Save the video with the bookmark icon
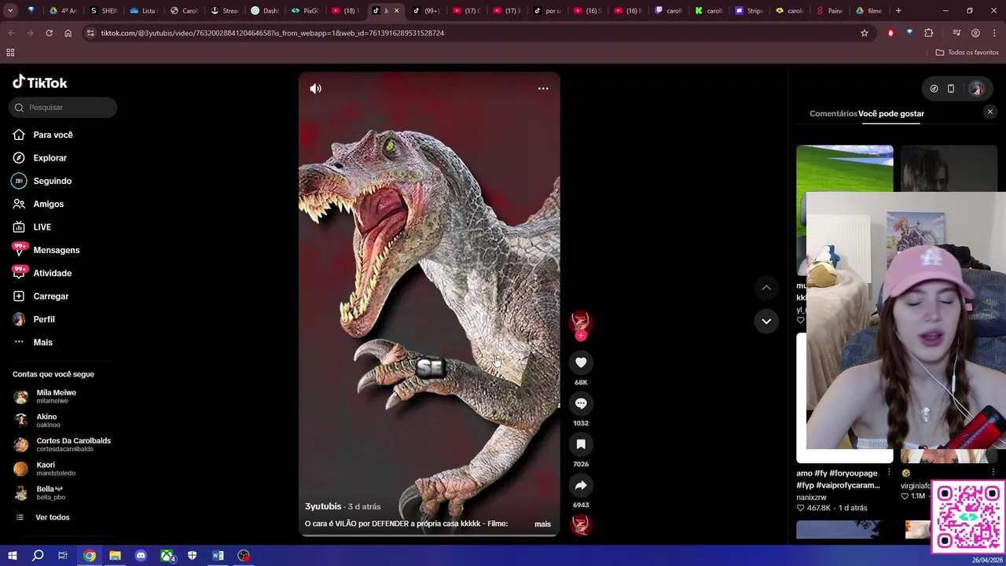The width and height of the screenshot is (1006, 566). pyautogui.click(x=581, y=444)
